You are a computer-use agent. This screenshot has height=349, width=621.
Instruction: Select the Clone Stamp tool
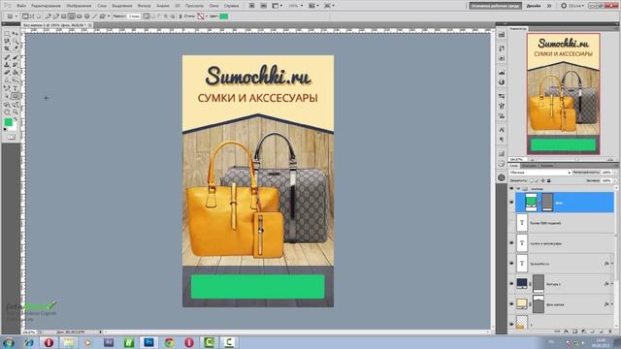pos(7,65)
